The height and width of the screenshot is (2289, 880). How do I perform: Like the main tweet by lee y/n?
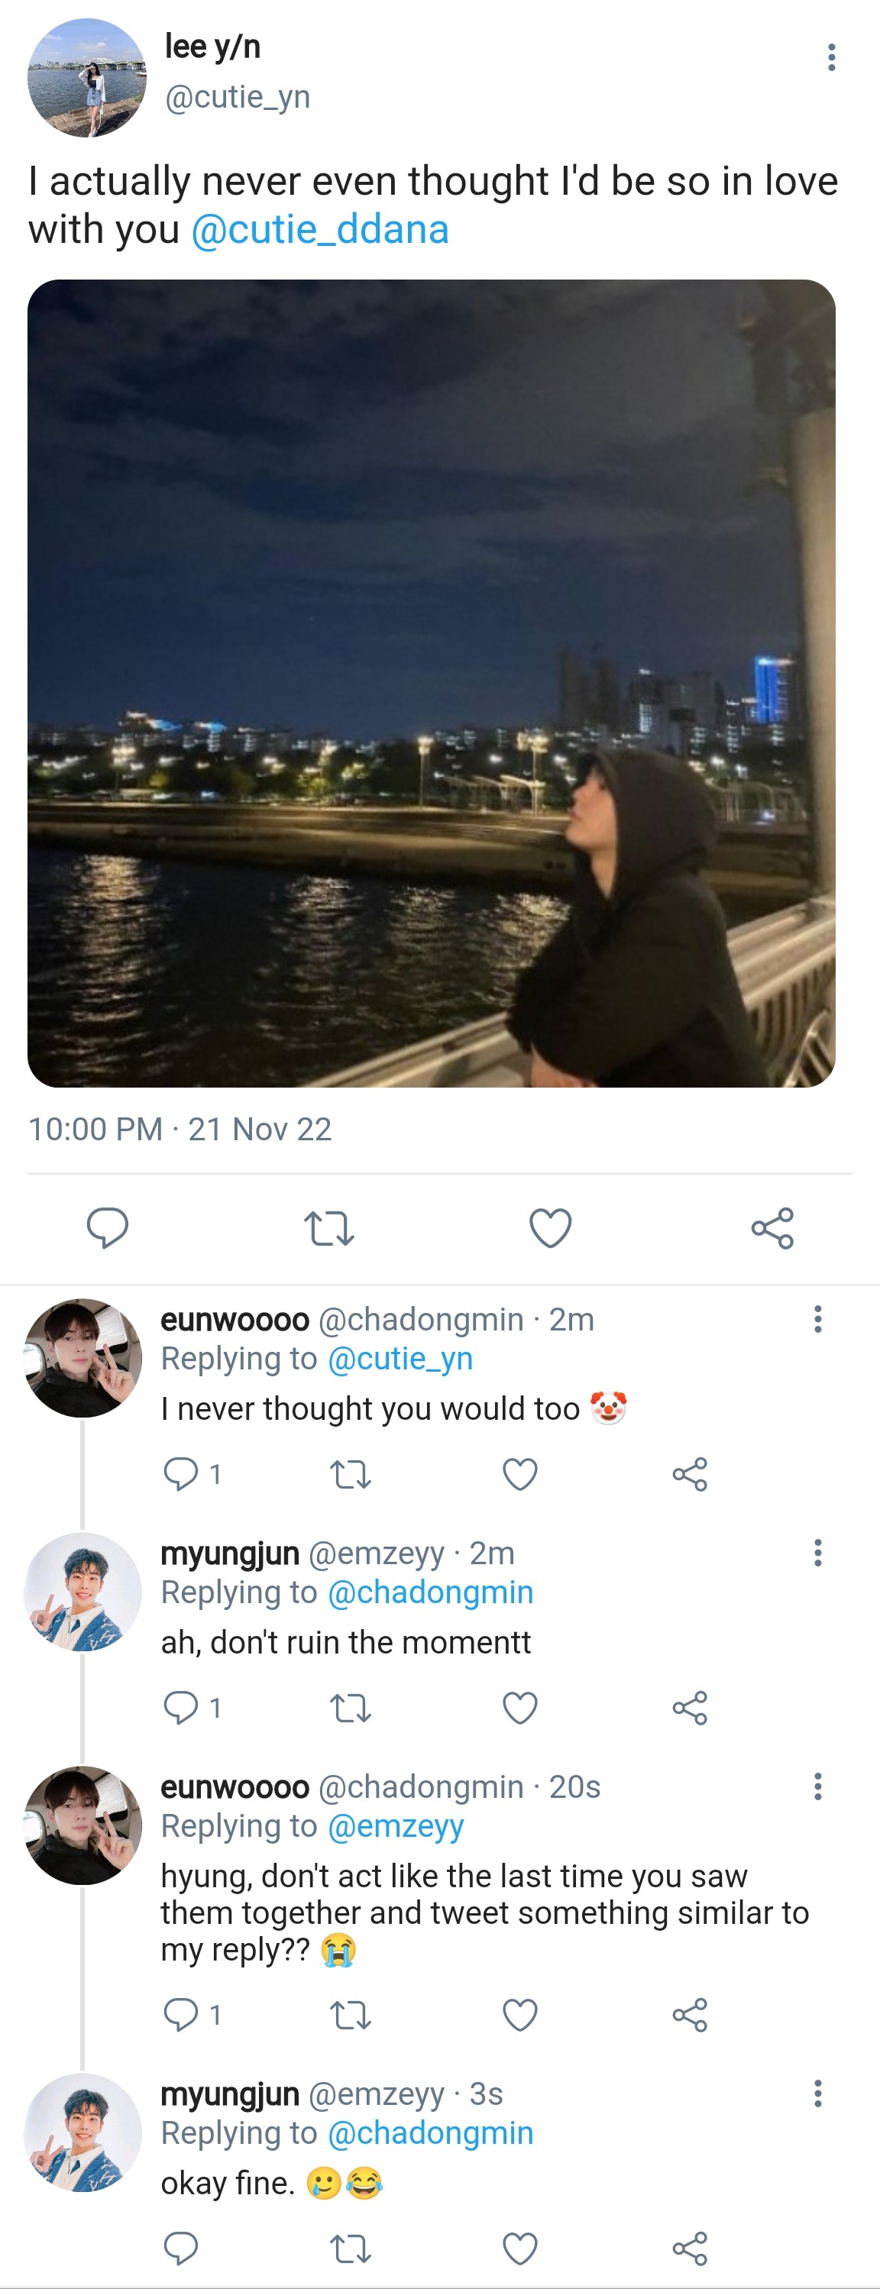pos(550,1228)
